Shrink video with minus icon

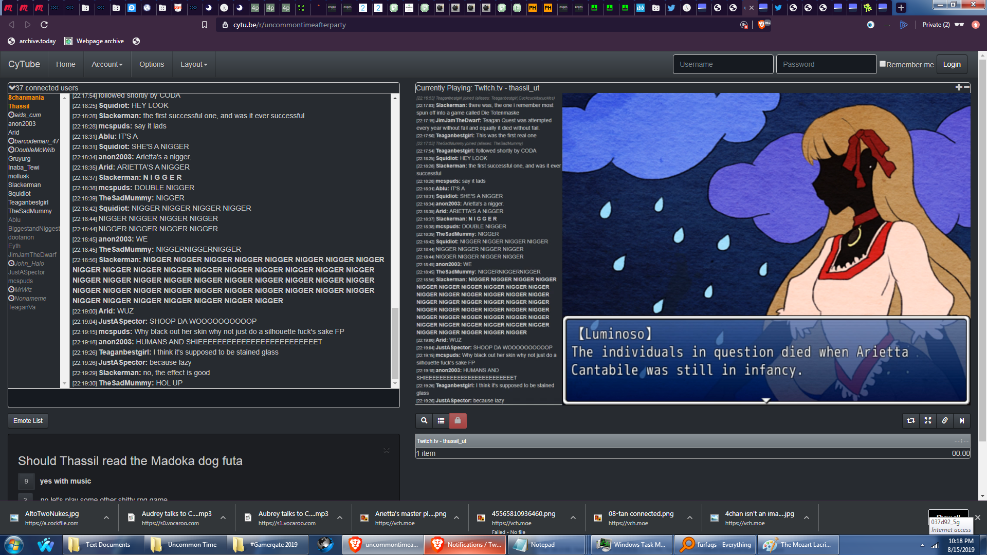click(x=966, y=87)
